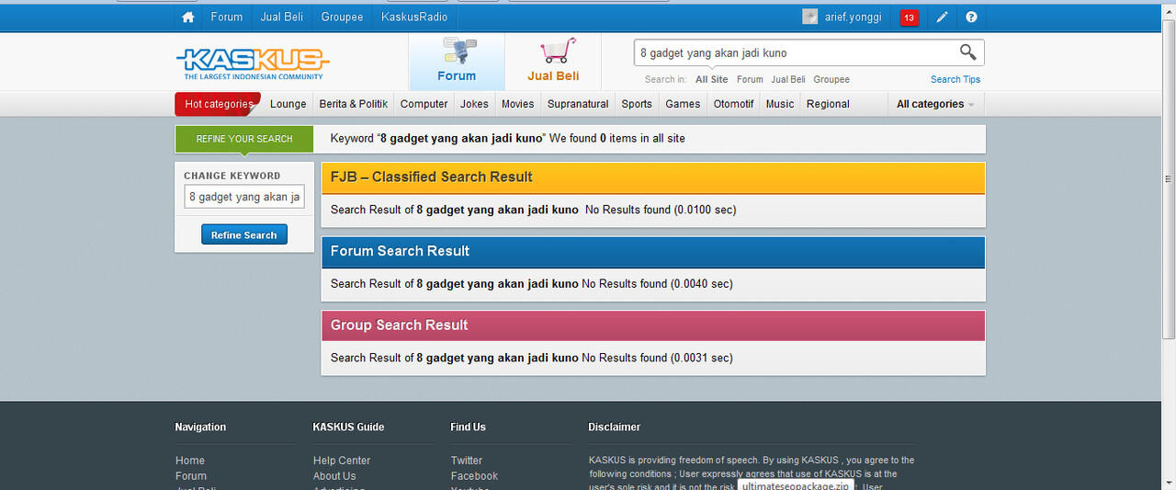This screenshot has height=490, width=1176.
Task: Click the Refine Search button
Action: click(x=244, y=235)
